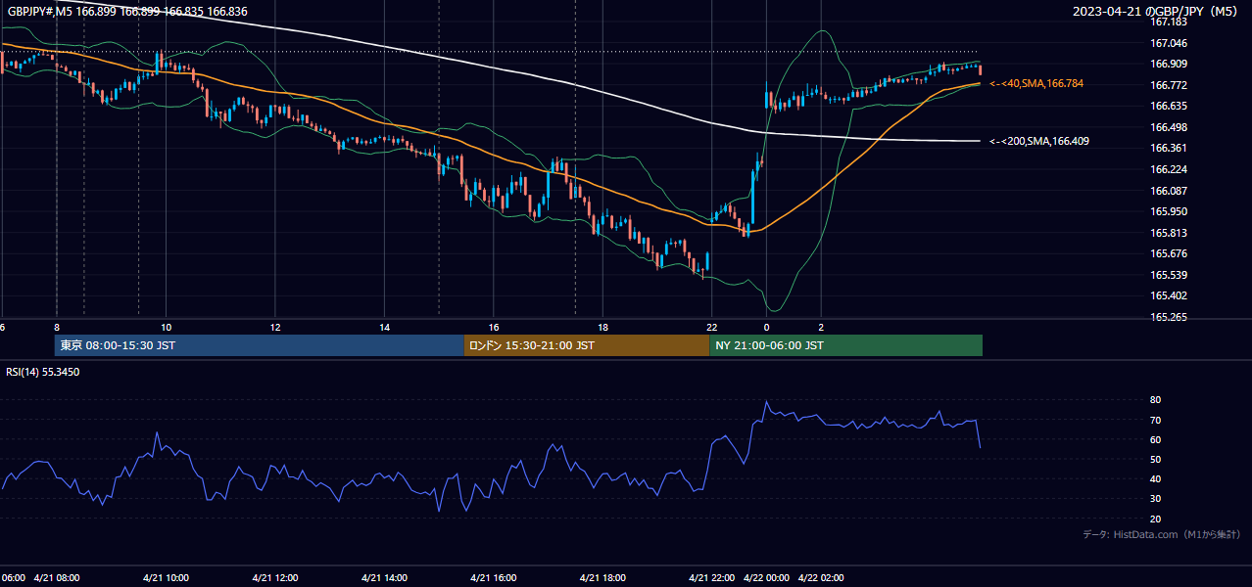This screenshot has height=587, width=1252.
Task: Click hour tick 16 under the price chart
Action: point(494,328)
